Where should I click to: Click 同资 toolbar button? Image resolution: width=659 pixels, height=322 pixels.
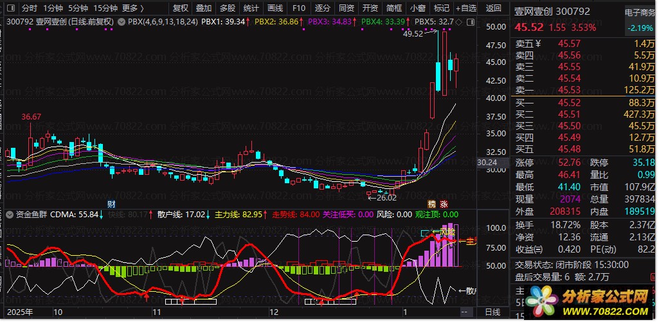347,8
